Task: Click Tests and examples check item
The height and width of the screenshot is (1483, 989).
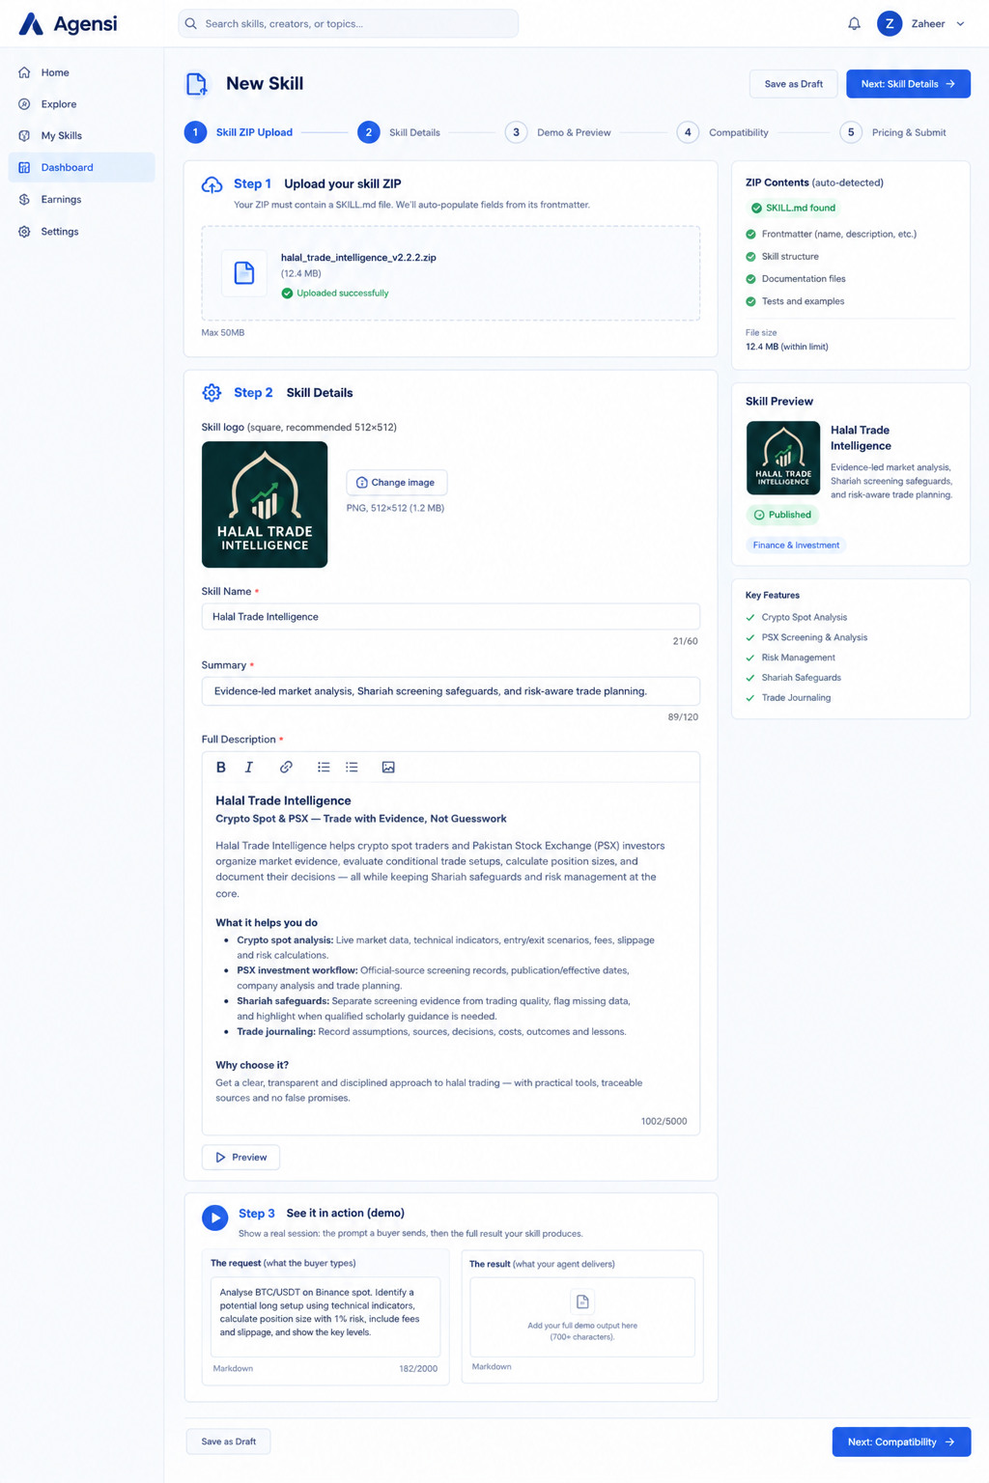Action: 795,301
